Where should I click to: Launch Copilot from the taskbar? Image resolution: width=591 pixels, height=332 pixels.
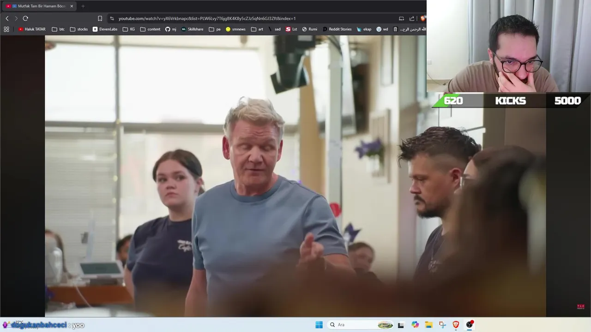(415, 325)
